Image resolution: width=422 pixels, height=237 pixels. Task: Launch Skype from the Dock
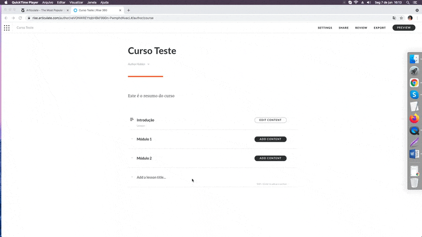coord(414,95)
